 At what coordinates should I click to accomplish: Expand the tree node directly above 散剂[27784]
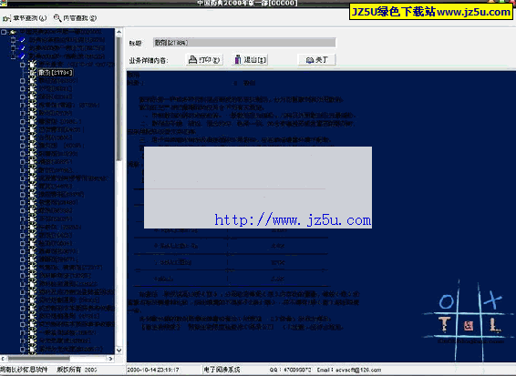click(23, 65)
